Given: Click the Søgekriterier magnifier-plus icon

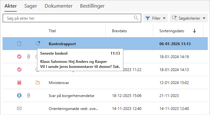Looking at the screenshot, I should [x=174, y=18].
